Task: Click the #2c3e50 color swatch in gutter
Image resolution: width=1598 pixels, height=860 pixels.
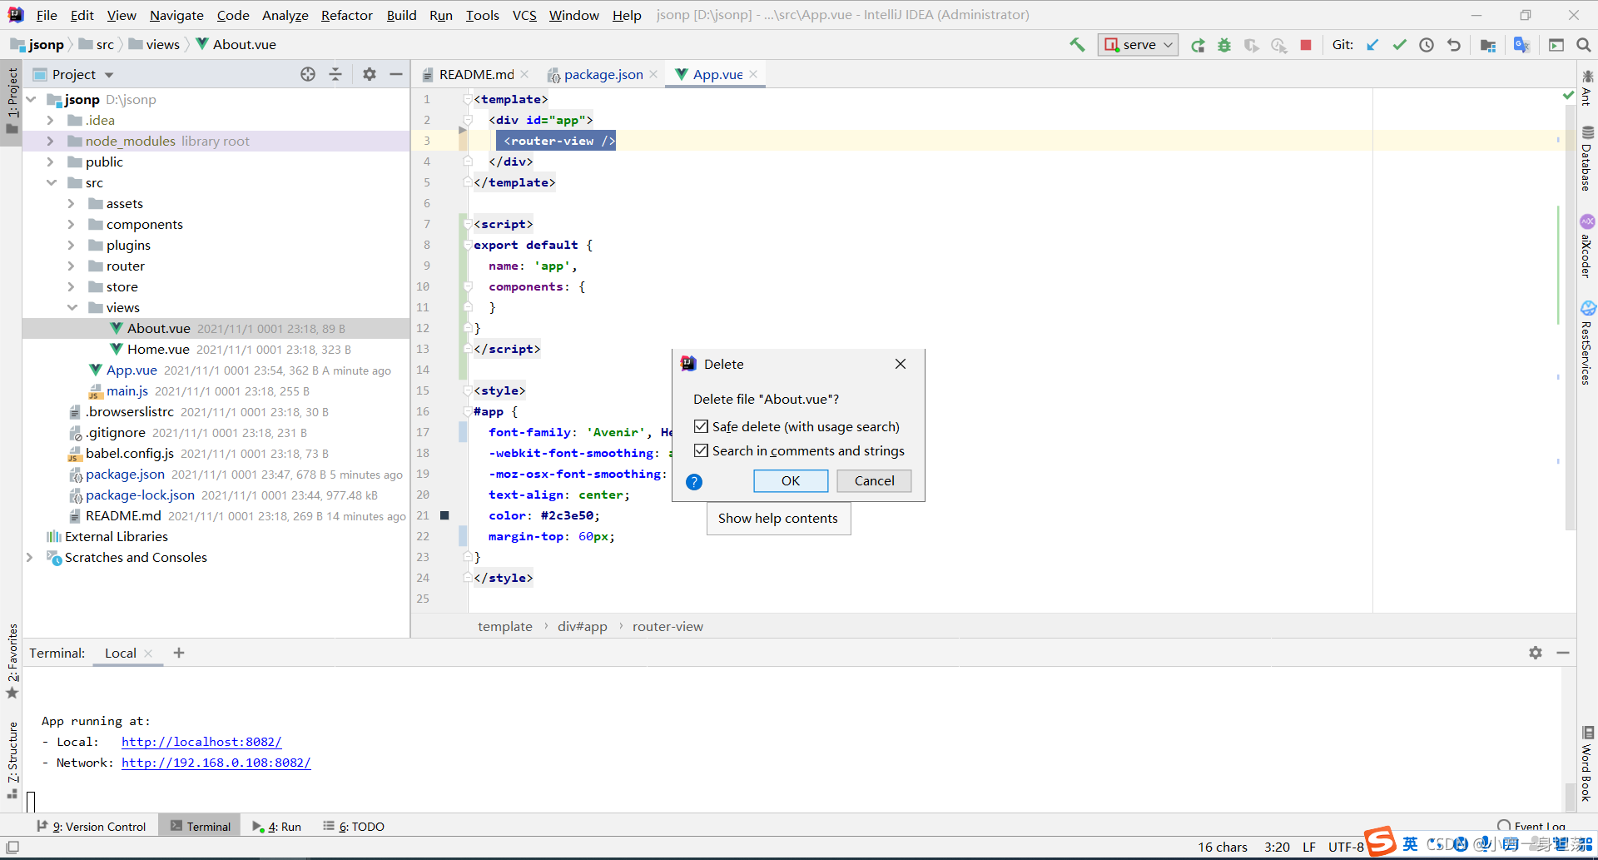Action: point(444,515)
